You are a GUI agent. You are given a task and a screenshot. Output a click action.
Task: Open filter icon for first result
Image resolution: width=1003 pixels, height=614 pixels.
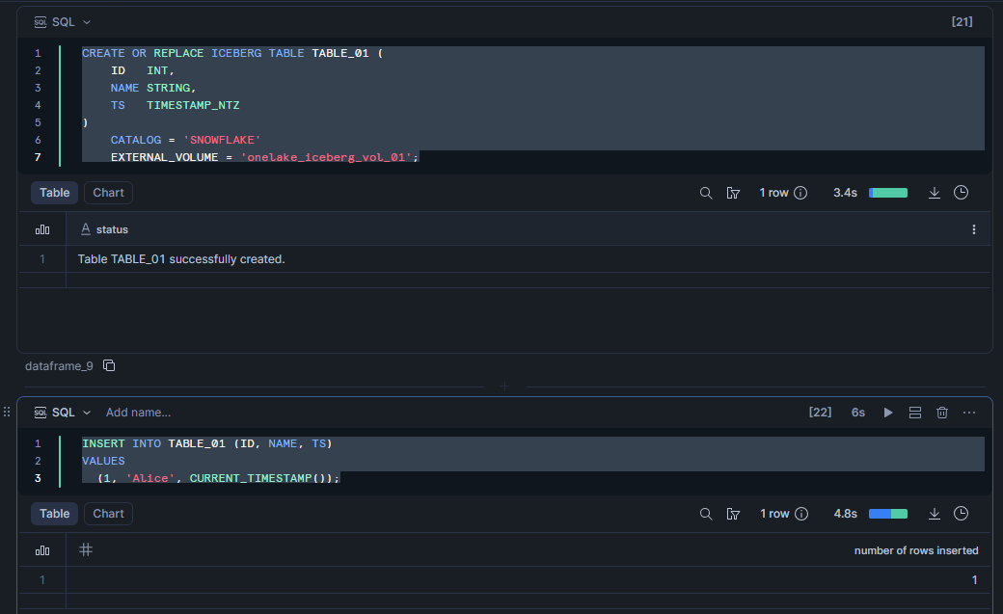tap(733, 193)
